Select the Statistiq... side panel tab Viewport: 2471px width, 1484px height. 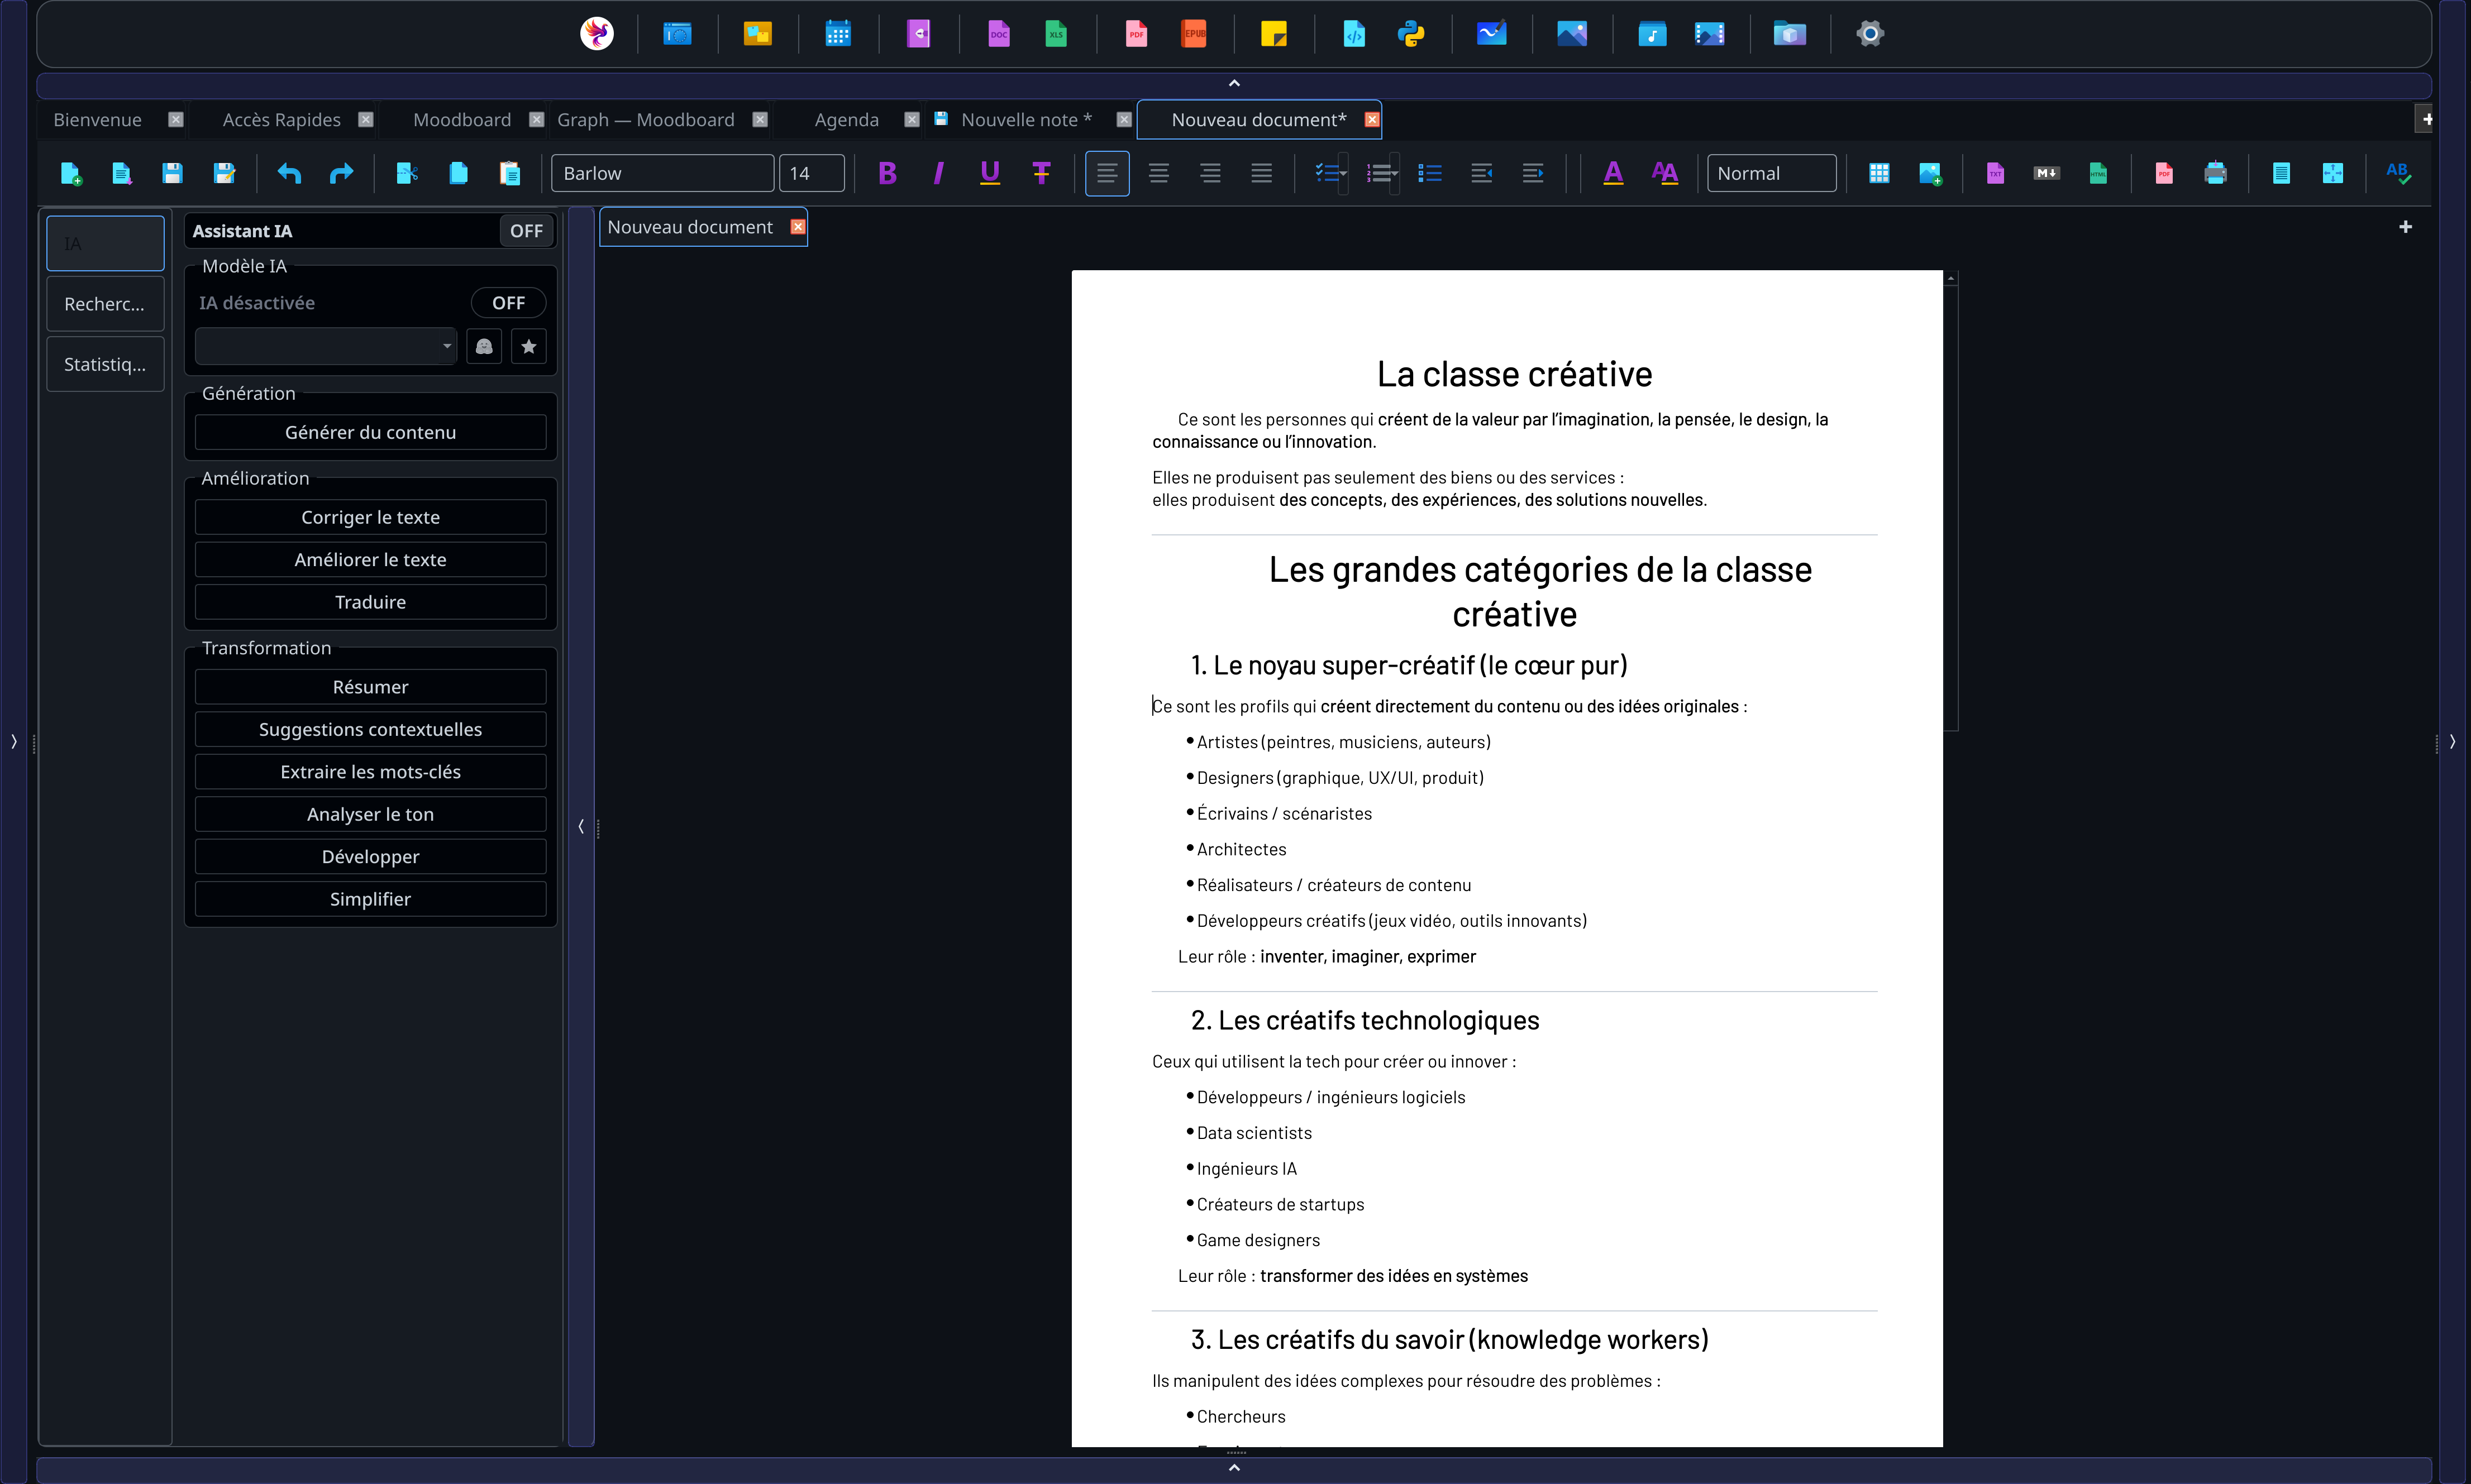pos(105,364)
